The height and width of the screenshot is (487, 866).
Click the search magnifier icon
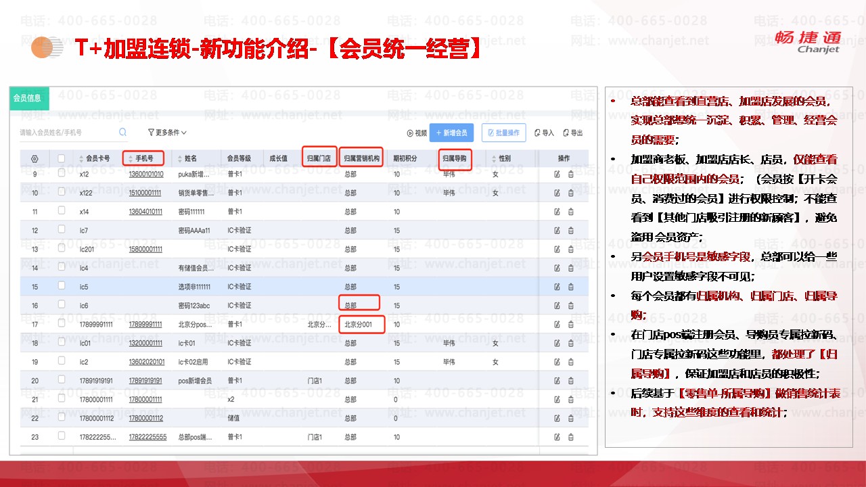[122, 133]
